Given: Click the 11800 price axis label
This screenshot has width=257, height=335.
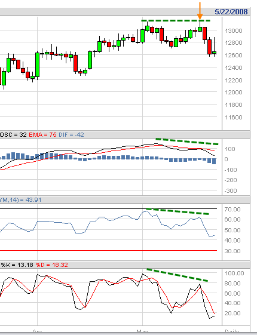Looking at the screenshot, I should tap(234, 105).
